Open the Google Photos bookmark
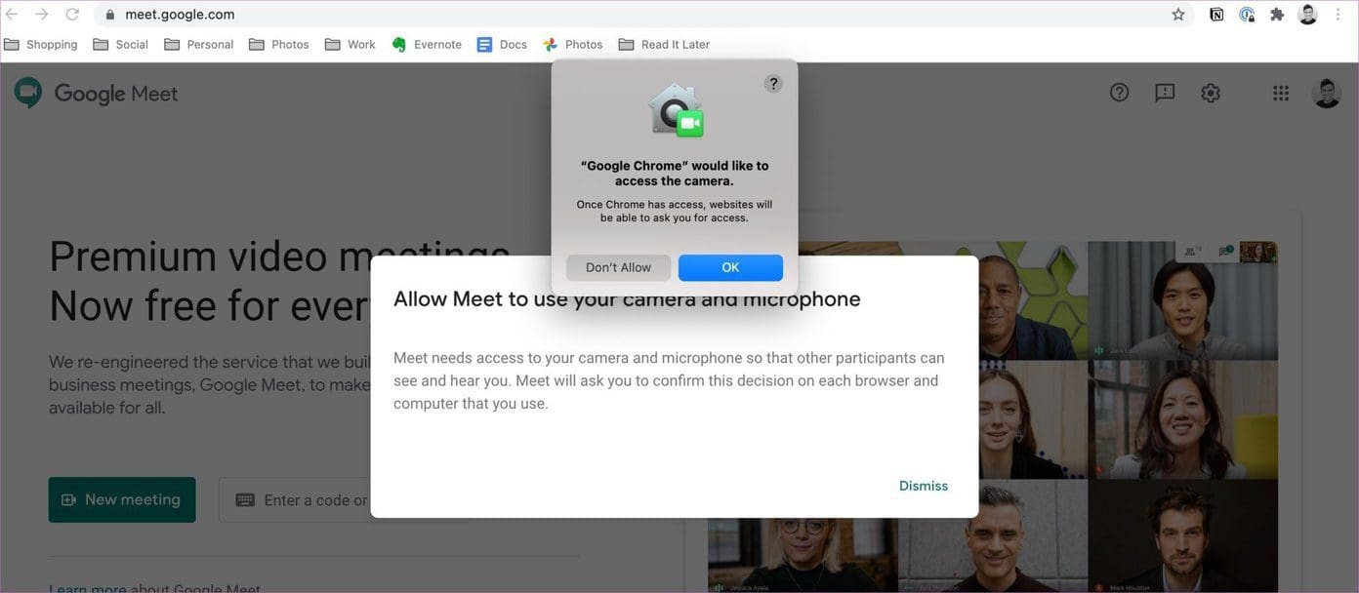The width and height of the screenshot is (1359, 593). point(573,44)
